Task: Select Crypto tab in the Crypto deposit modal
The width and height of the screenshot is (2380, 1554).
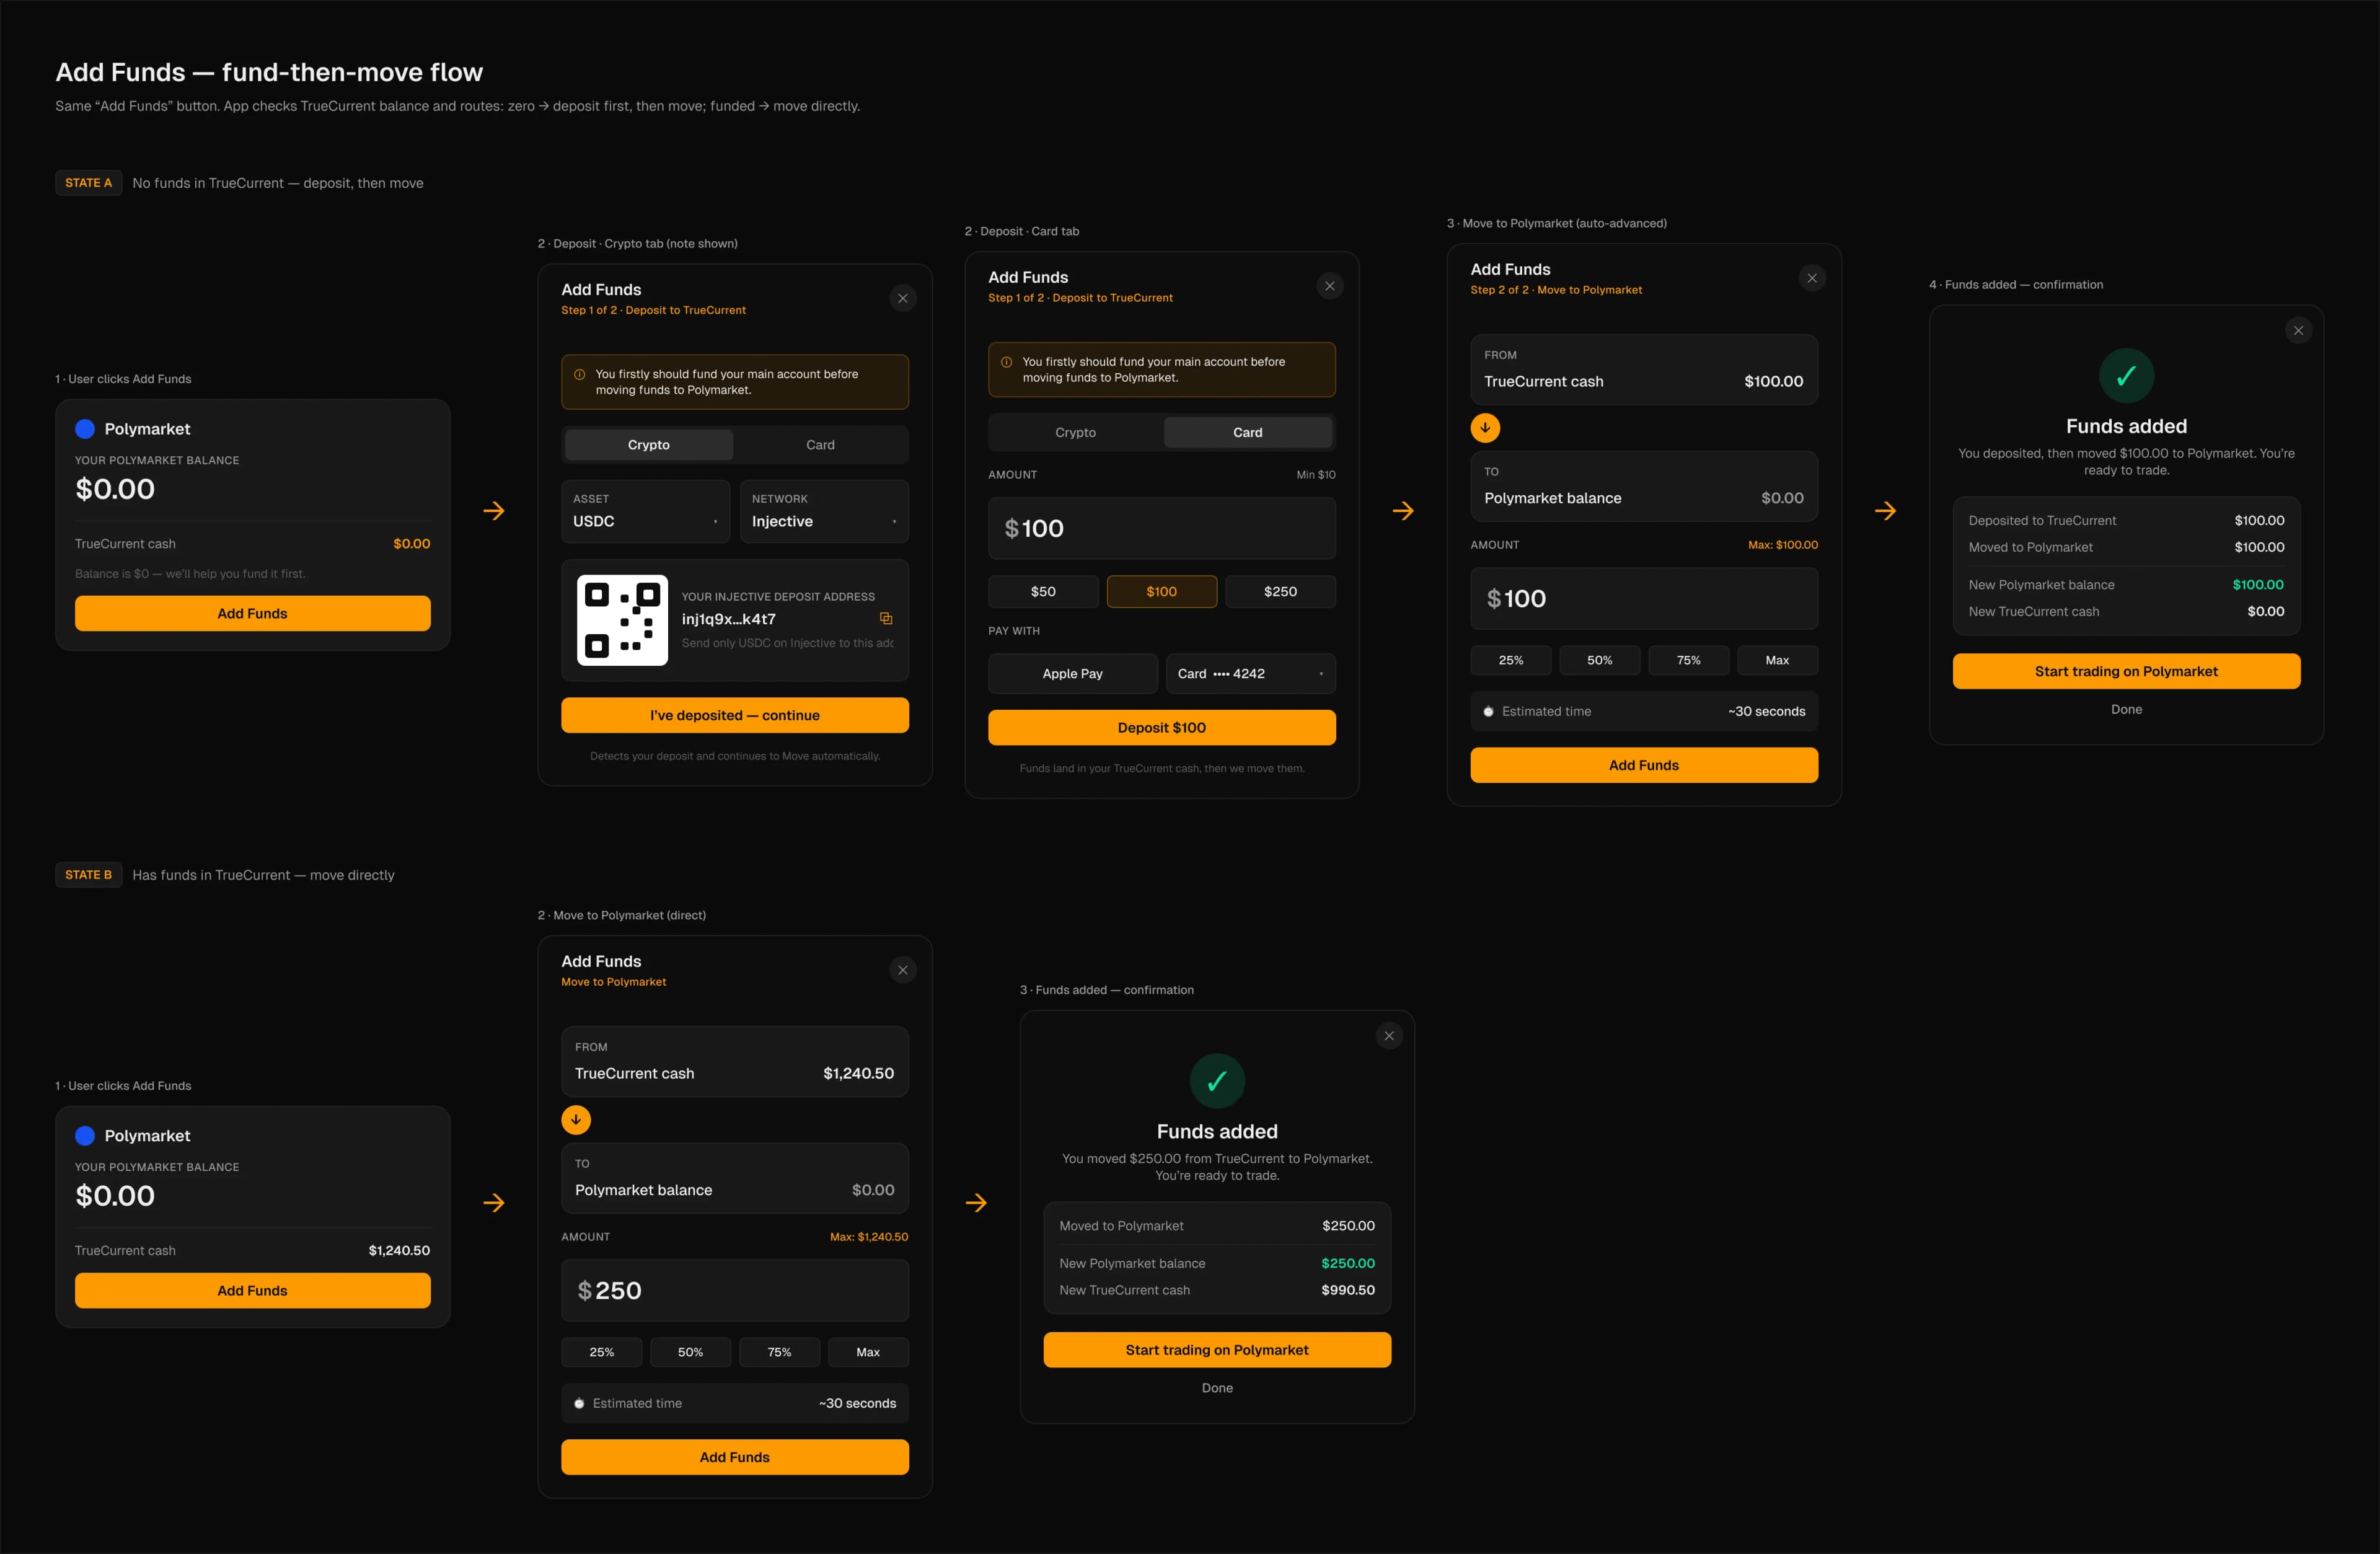Action: coord(649,445)
